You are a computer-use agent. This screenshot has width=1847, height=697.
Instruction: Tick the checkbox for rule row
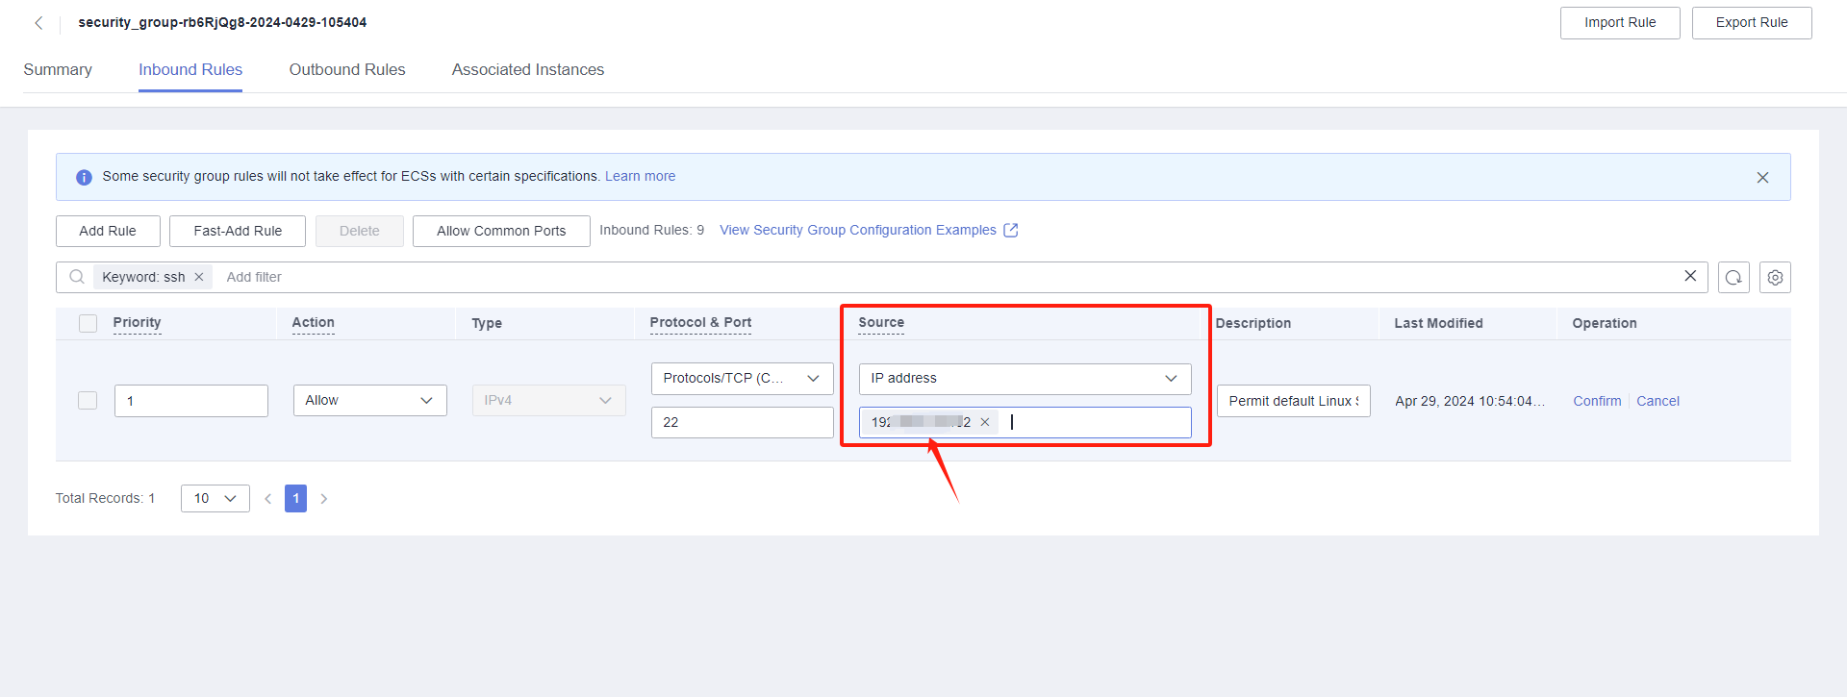88,400
